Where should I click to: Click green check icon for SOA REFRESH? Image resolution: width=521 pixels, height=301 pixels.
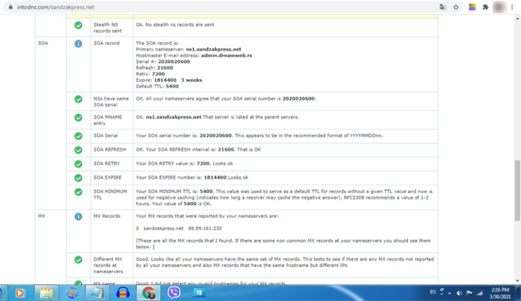tap(78, 149)
